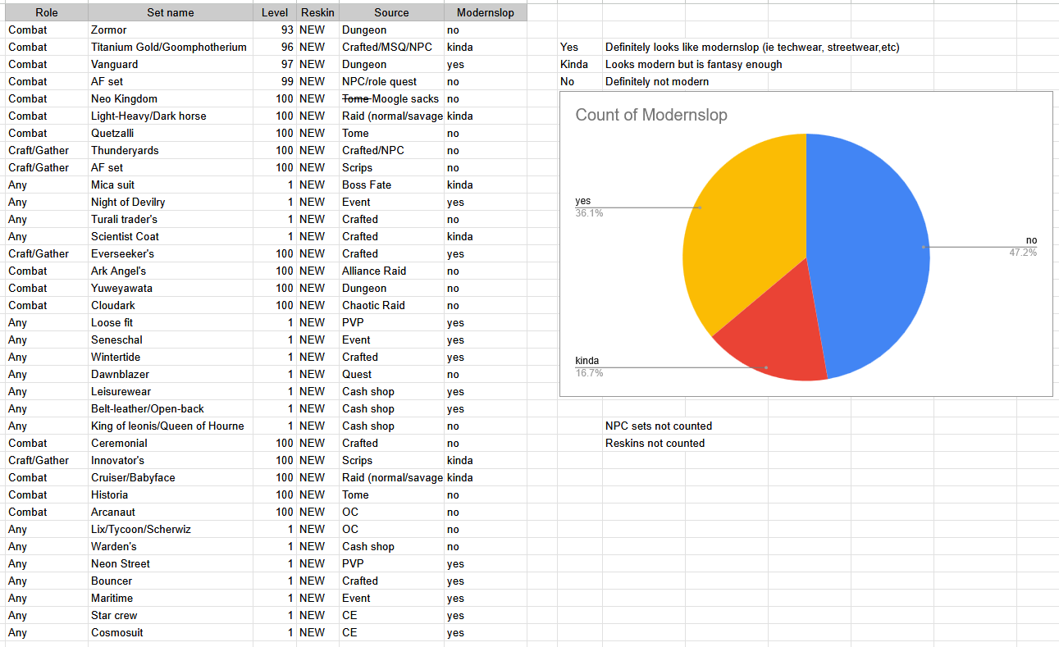Click the Light-Heavy/Dark horse cell
1059x647 pixels.
click(x=171, y=116)
